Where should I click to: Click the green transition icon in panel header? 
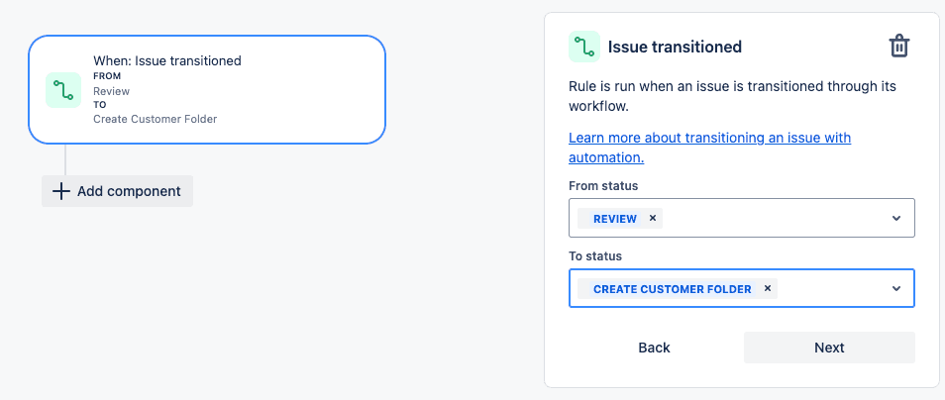click(x=584, y=47)
